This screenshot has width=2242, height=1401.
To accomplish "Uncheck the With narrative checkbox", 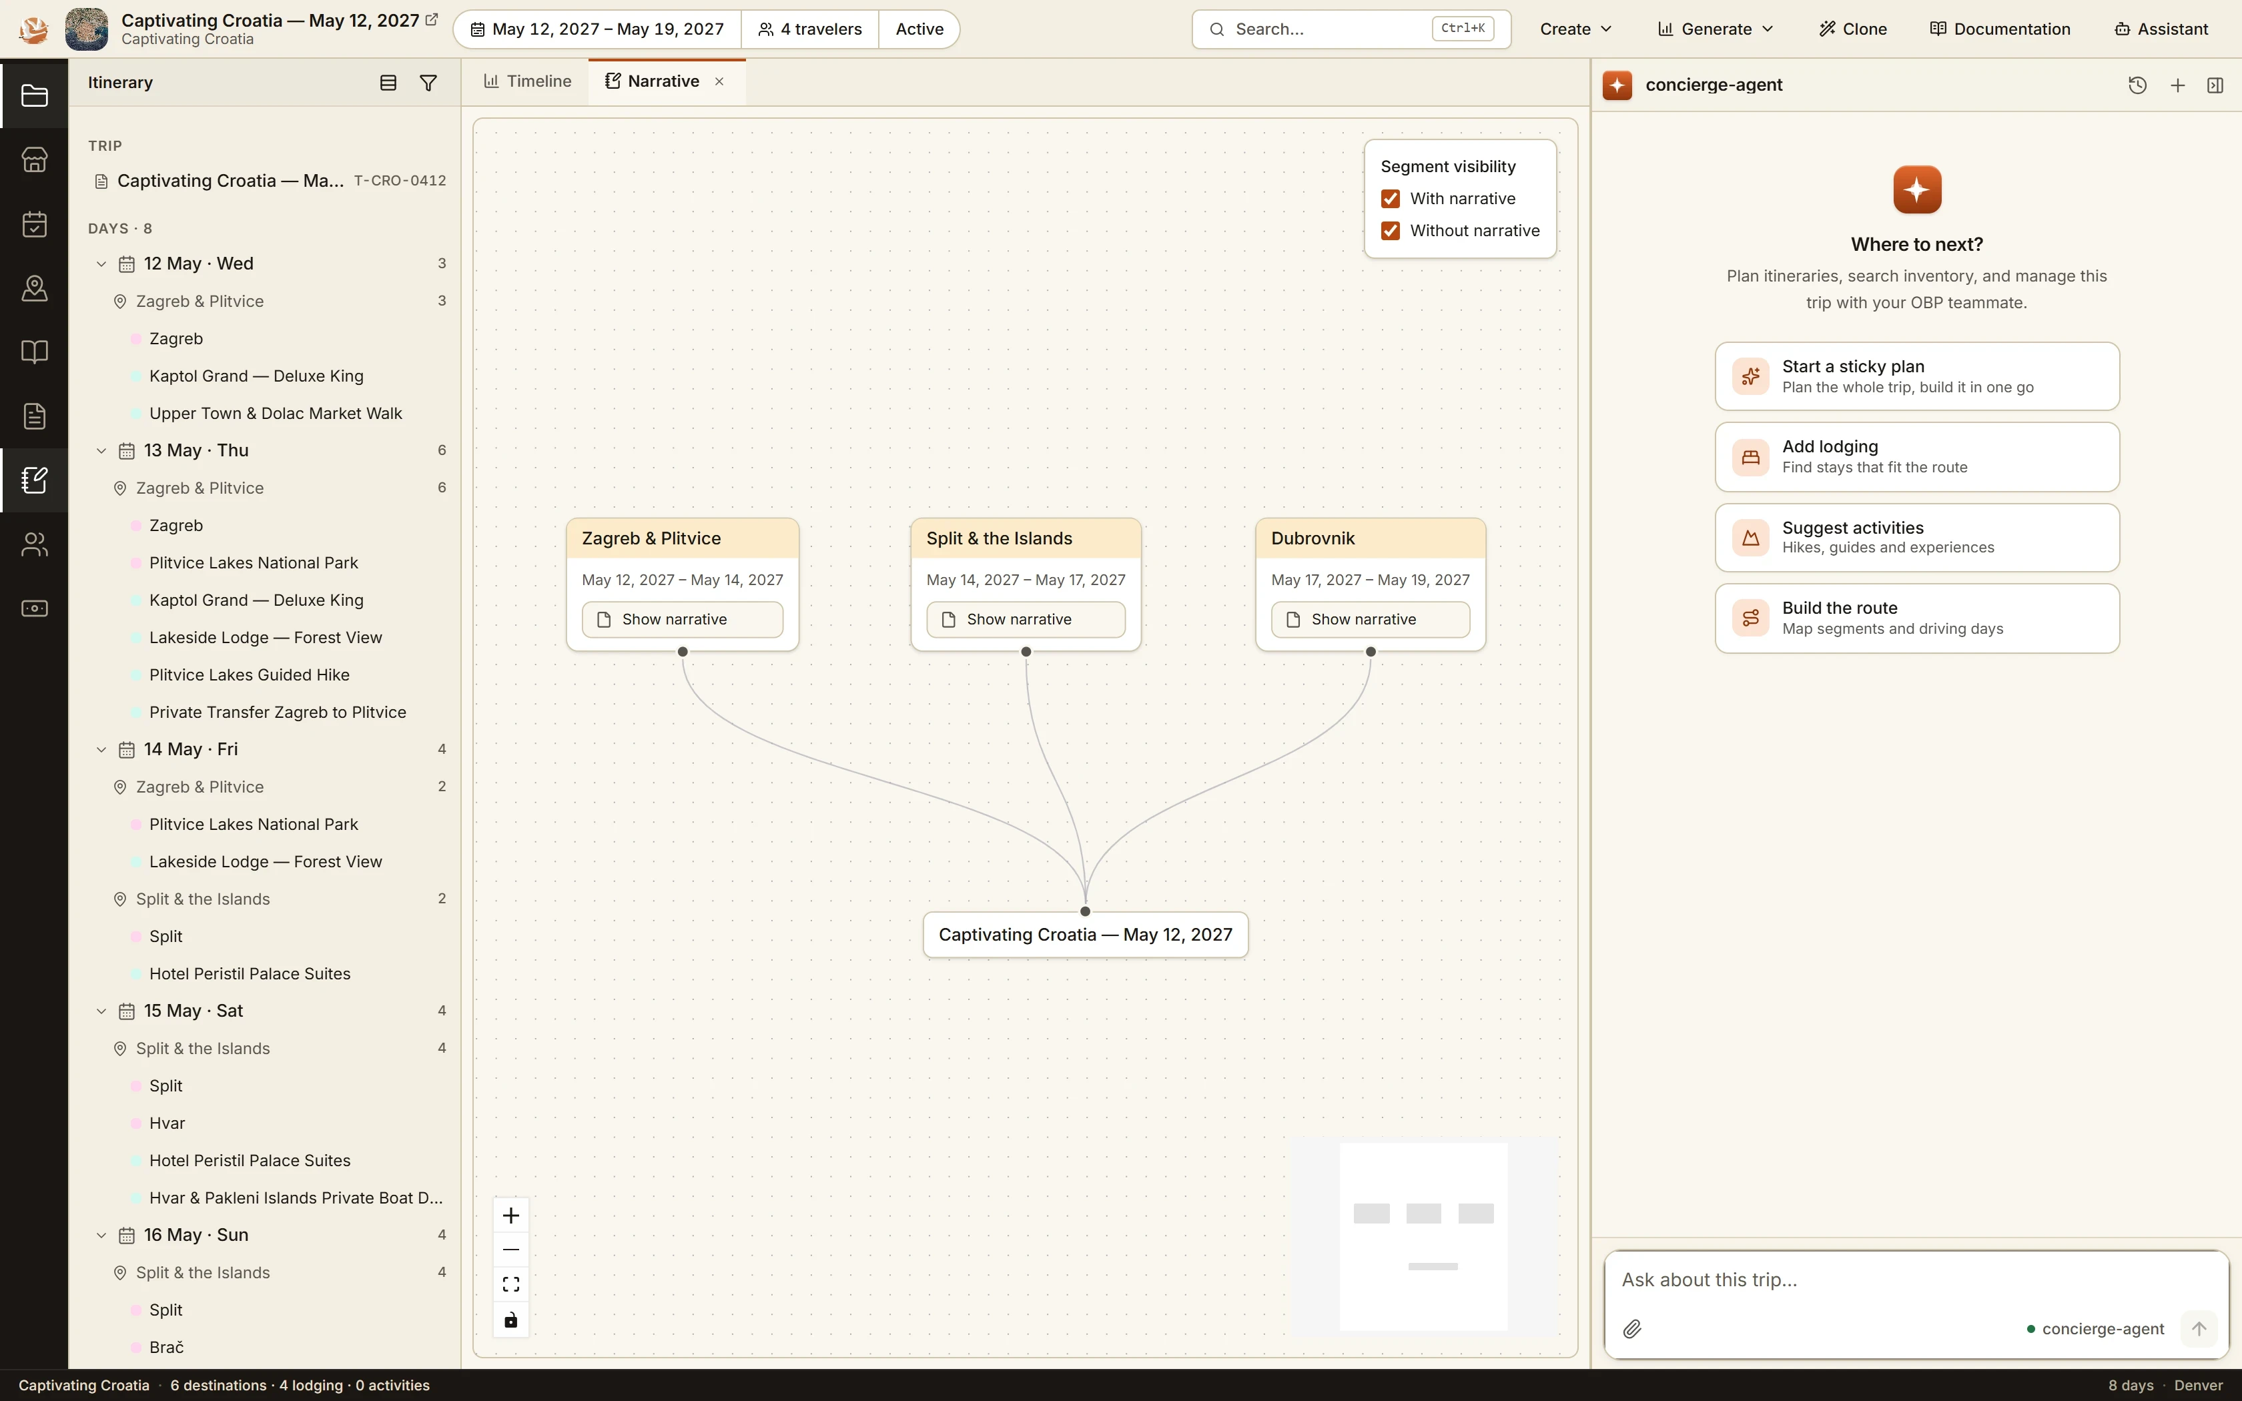I will tap(1391, 198).
